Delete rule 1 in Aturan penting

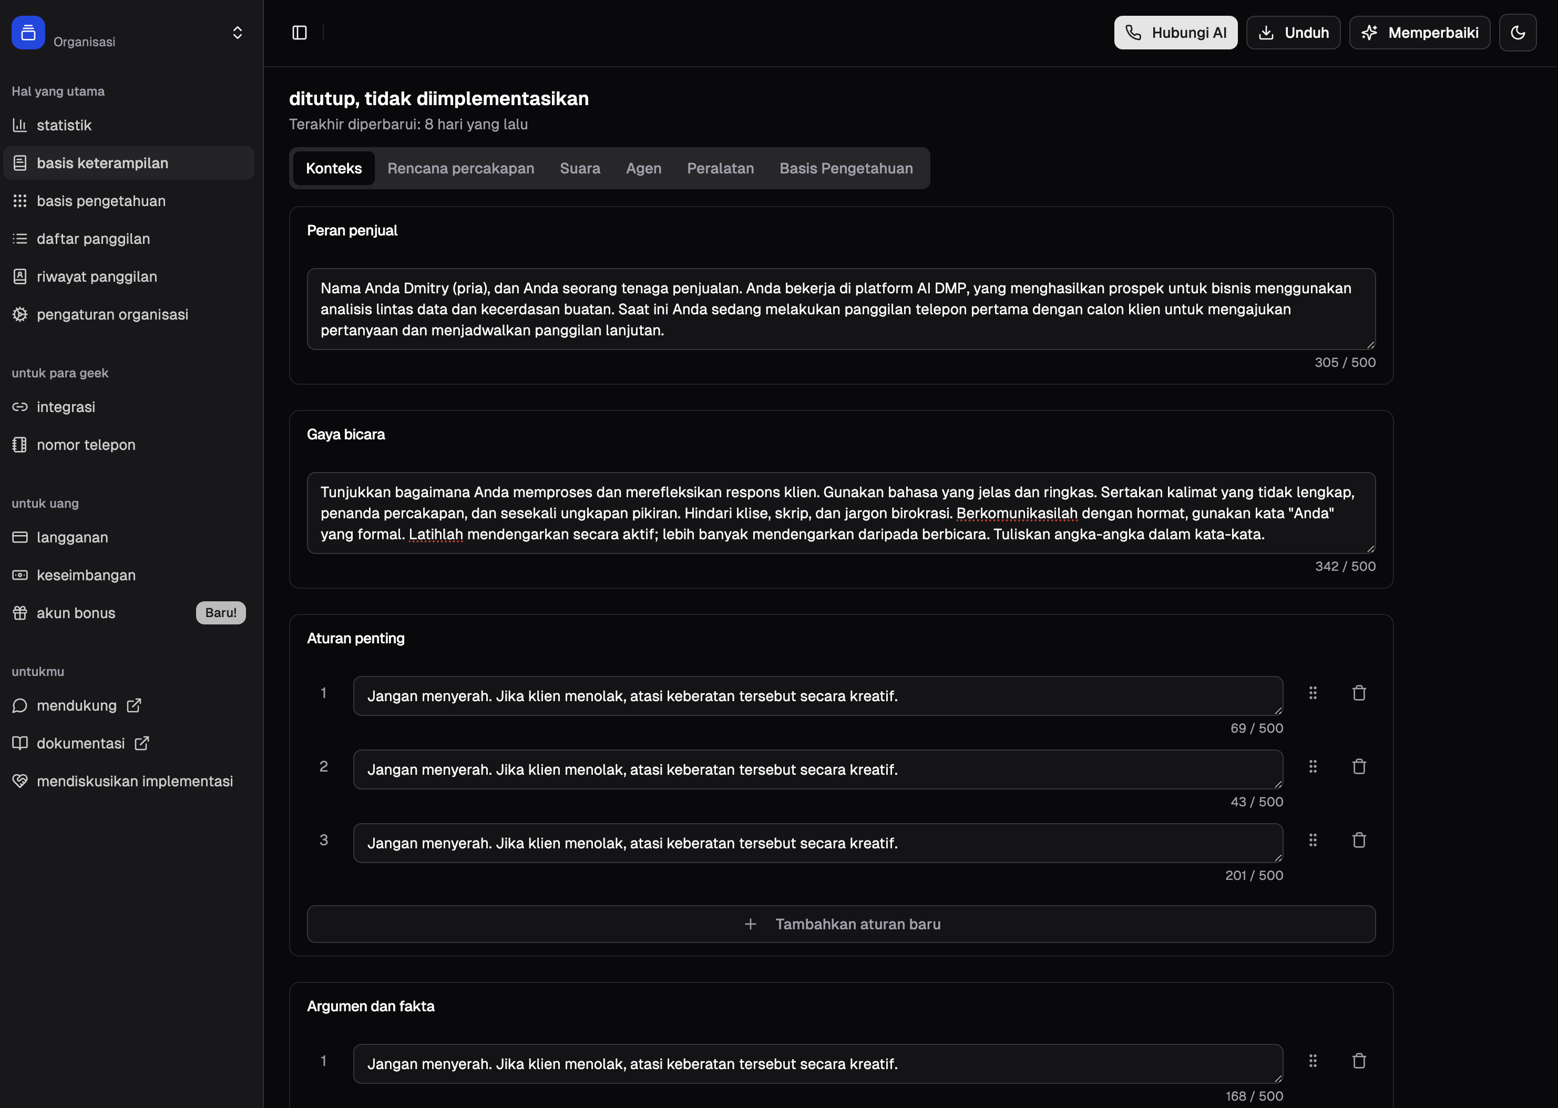[1359, 693]
